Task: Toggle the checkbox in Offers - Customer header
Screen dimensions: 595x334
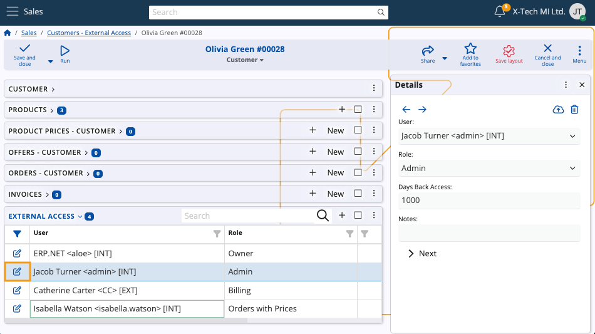Action: pyautogui.click(x=358, y=152)
